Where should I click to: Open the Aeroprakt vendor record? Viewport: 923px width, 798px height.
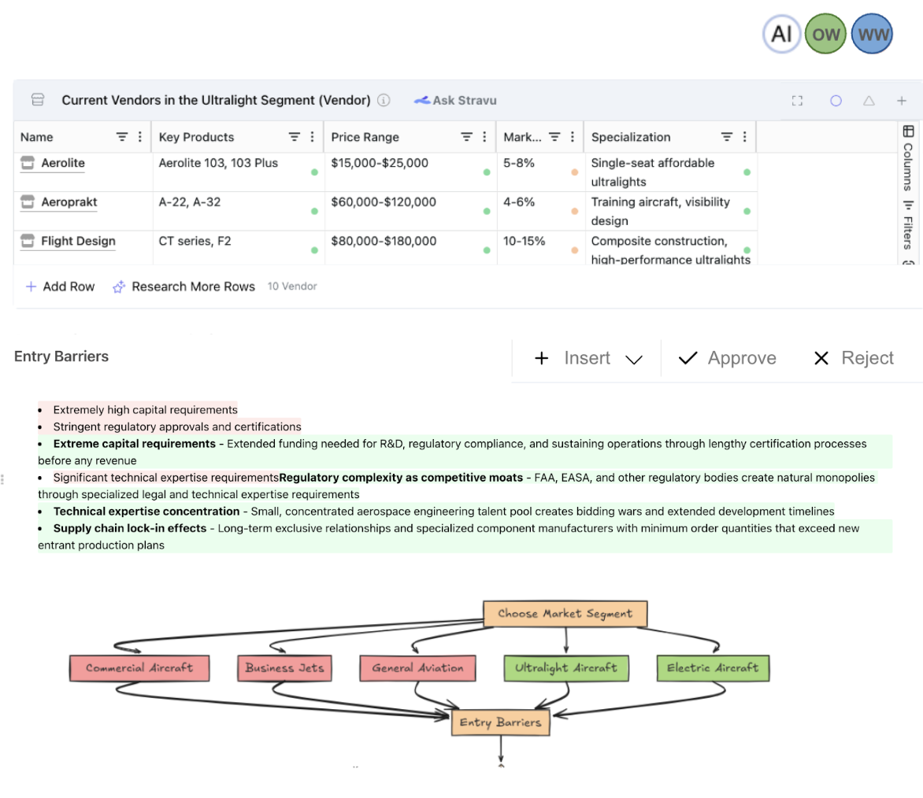[x=69, y=201]
